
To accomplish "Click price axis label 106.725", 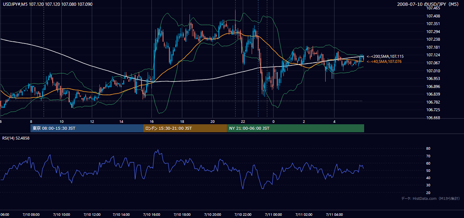I will (433, 110).
